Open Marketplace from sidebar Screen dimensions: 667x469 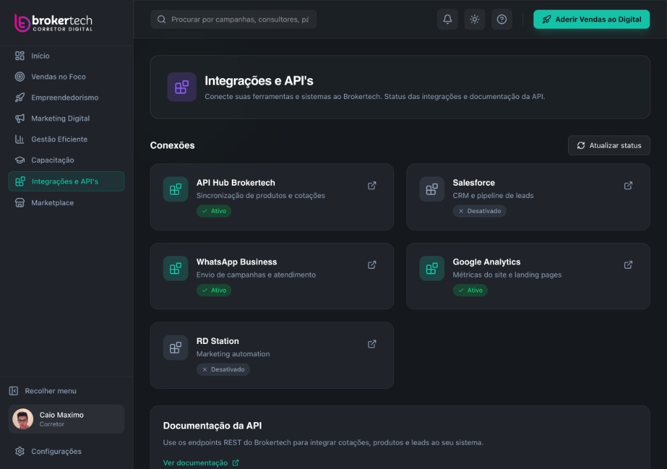(66, 203)
